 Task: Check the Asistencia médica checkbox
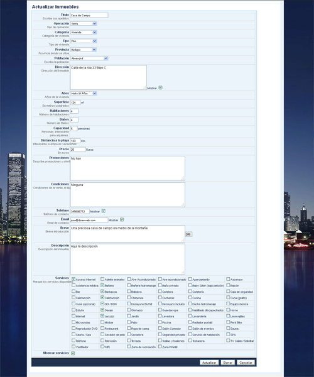pos(73,285)
